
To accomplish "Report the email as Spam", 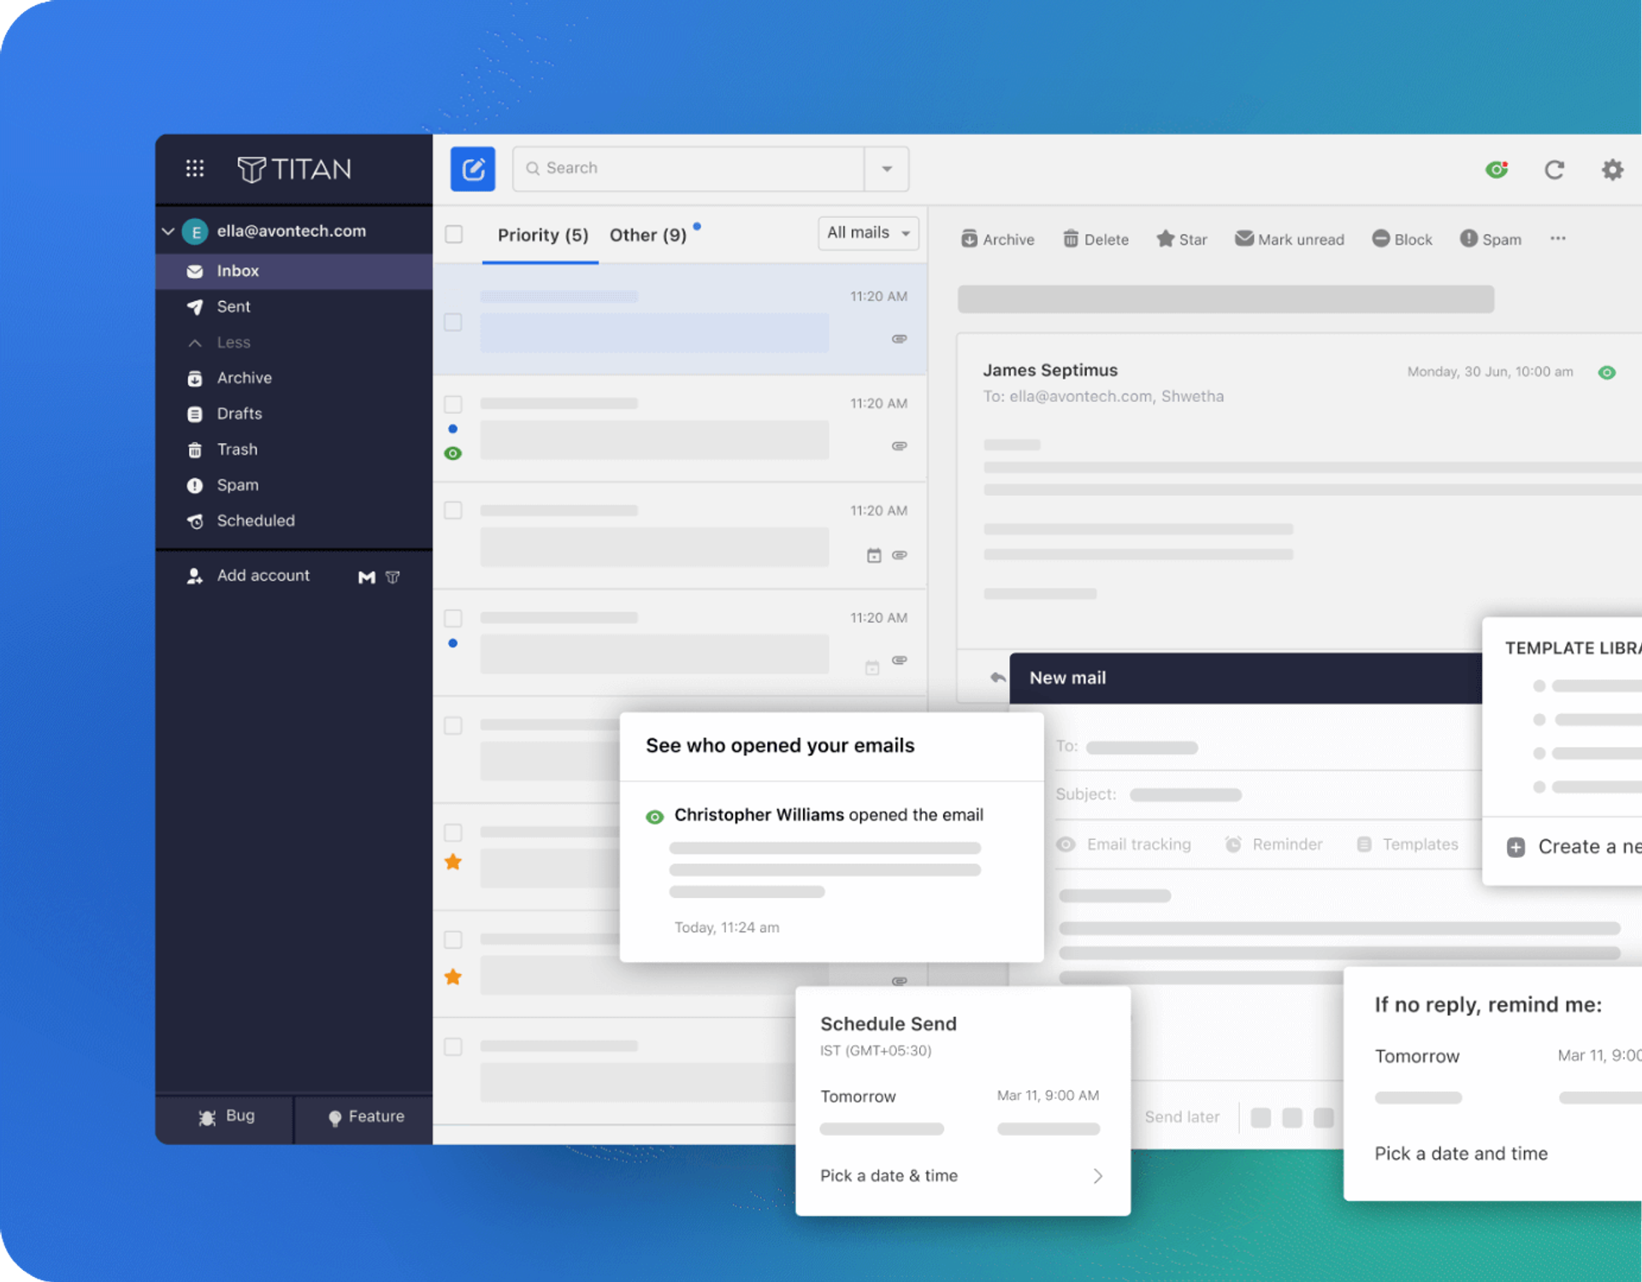I will coord(1491,239).
